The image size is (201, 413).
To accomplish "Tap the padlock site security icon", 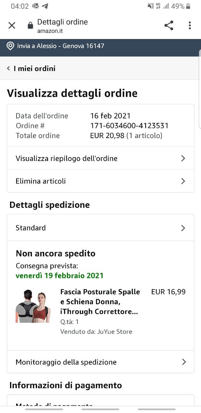I will point(30,25).
